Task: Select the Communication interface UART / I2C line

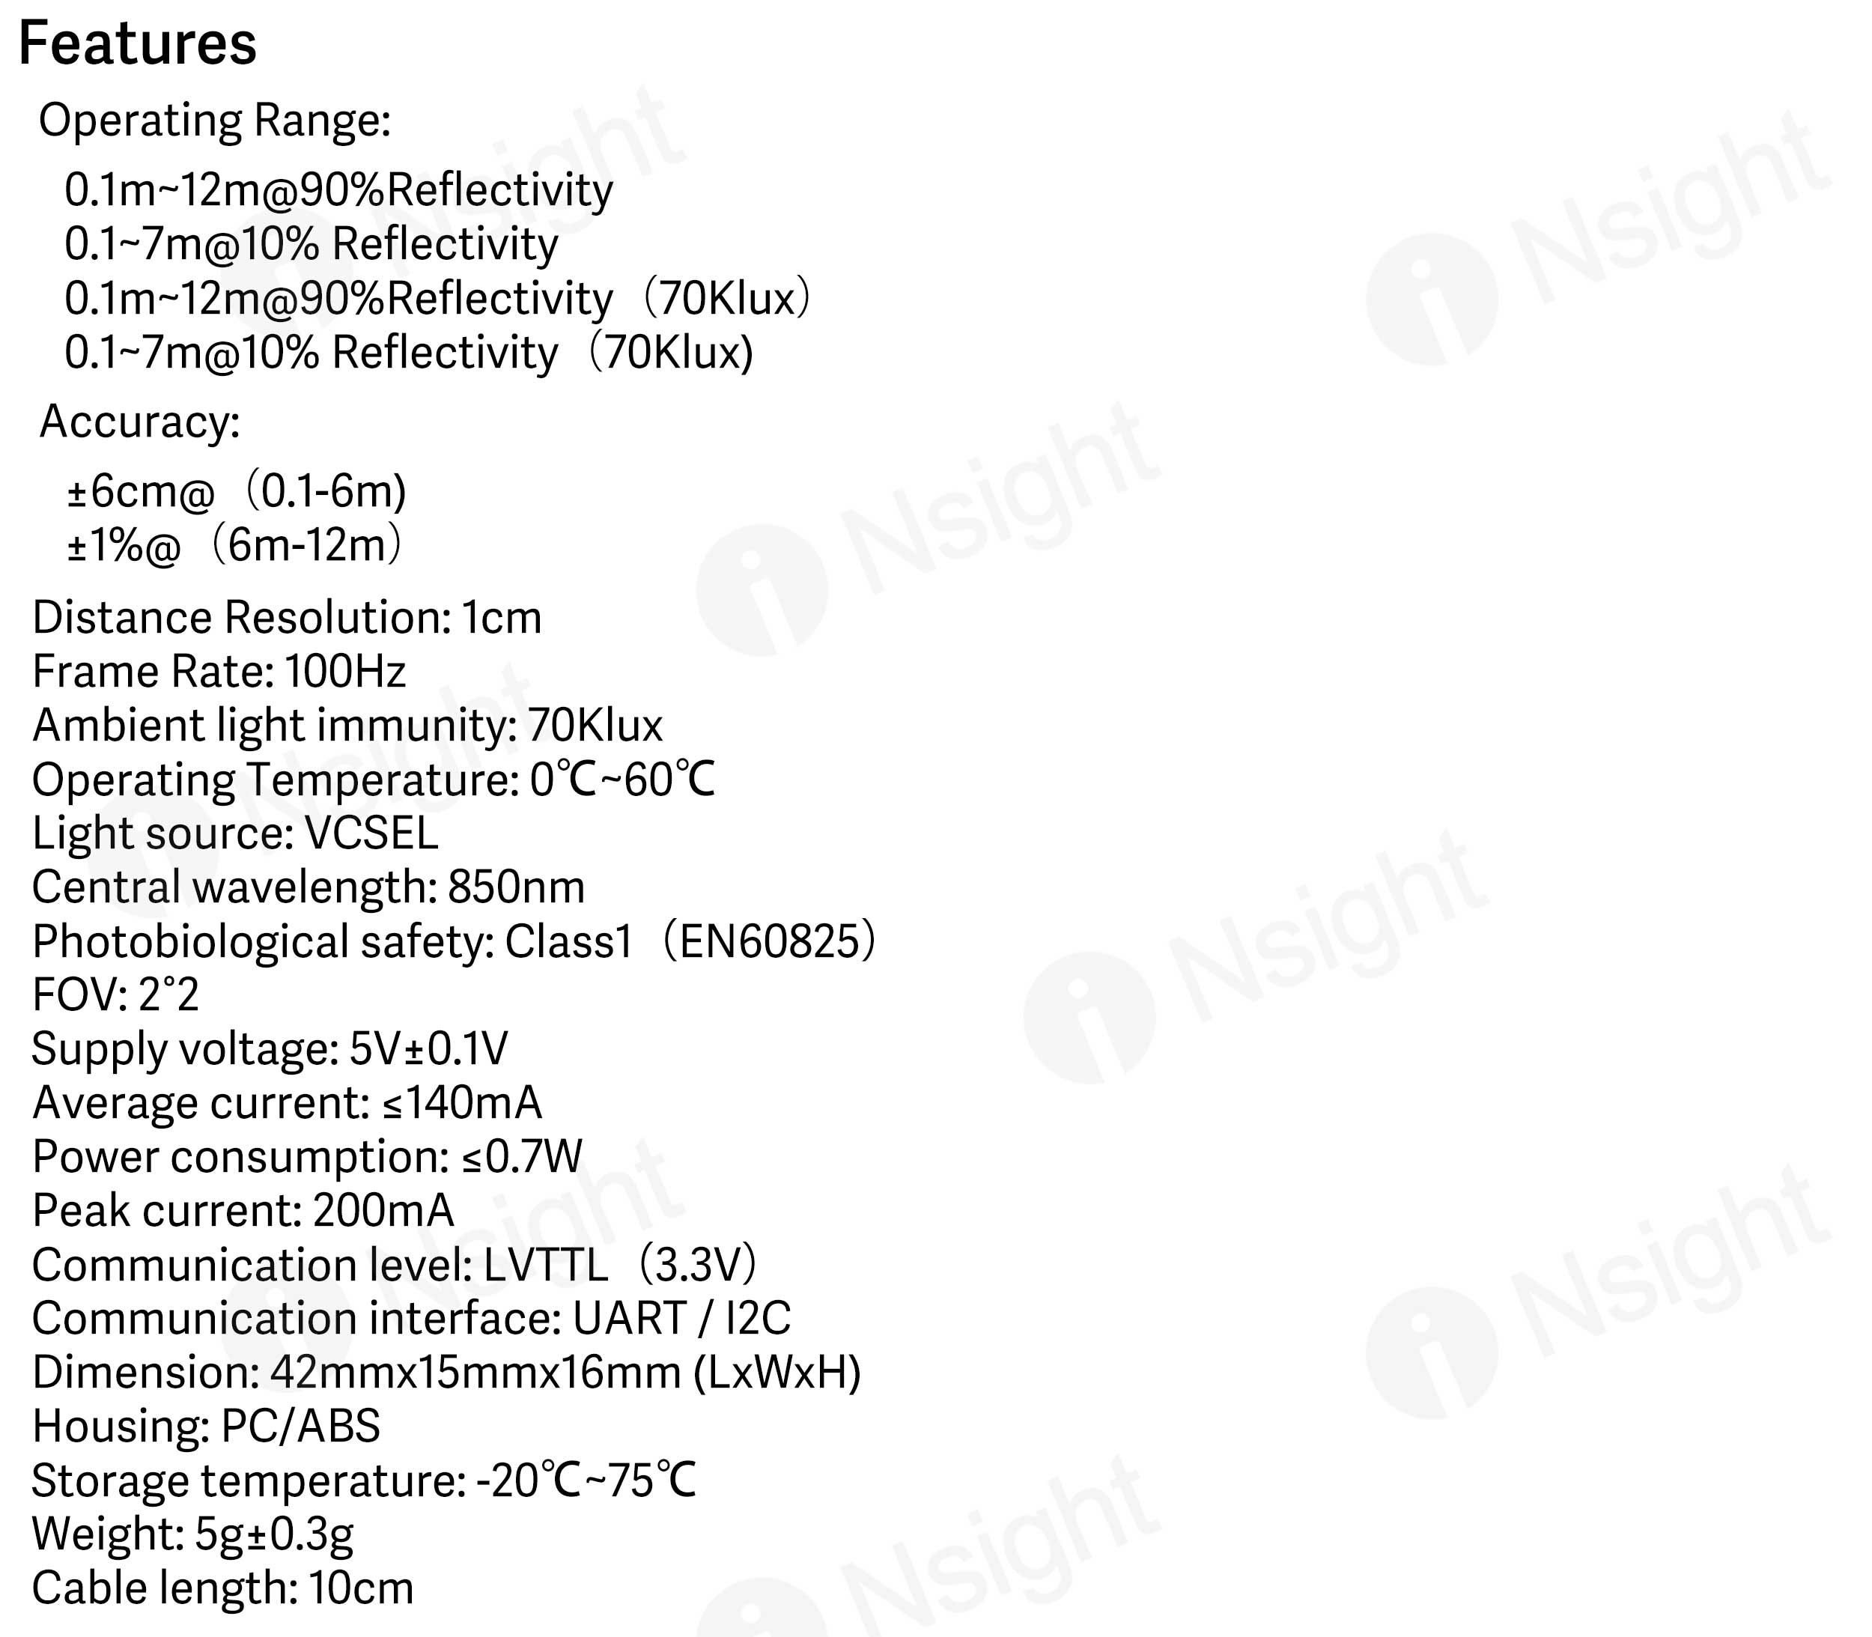Action: click(411, 1318)
